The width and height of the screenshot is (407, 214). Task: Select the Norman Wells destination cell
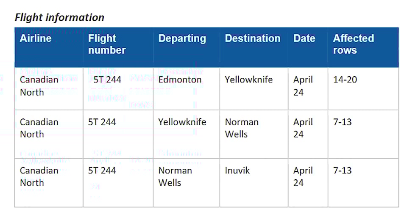coord(242,128)
